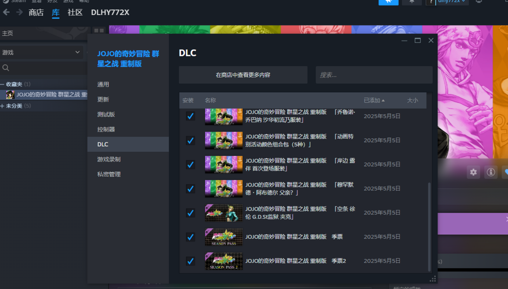Minimize the DLC properties dialog
508x289 pixels.
[405, 40]
